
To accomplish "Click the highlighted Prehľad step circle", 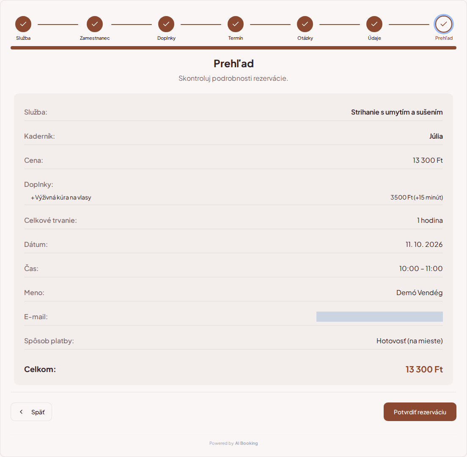I will [444, 24].
